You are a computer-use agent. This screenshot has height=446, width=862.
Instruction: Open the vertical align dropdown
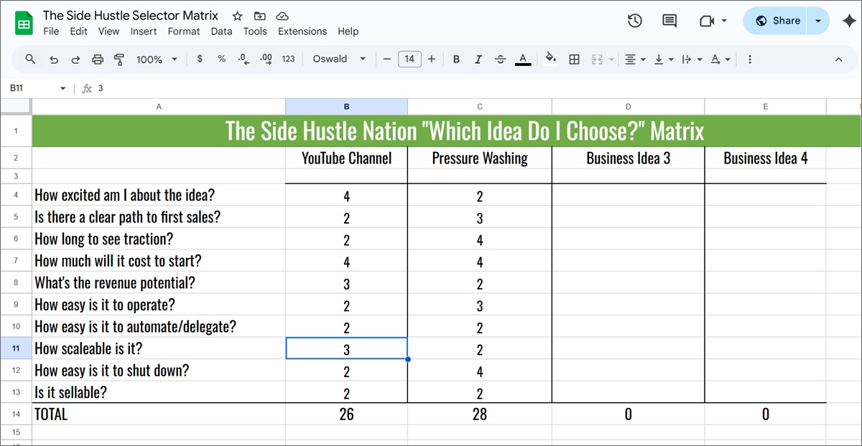[x=664, y=60]
